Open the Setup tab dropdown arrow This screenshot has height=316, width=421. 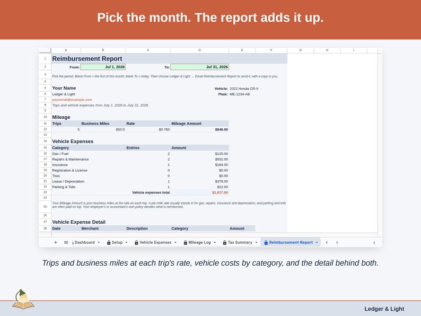point(127,242)
